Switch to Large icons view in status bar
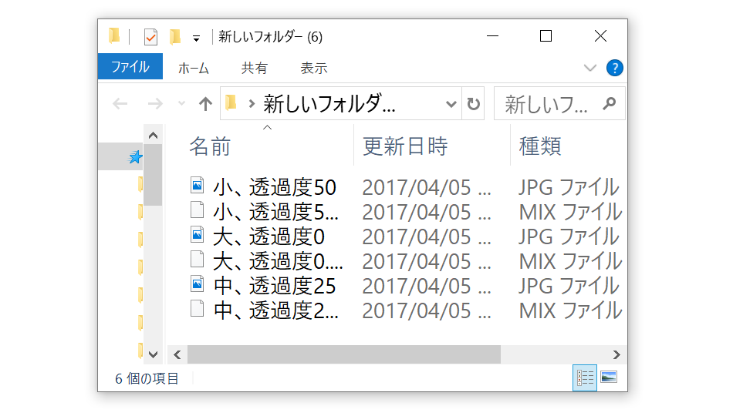This screenshot has height=416, width=733. pos(609,377)
